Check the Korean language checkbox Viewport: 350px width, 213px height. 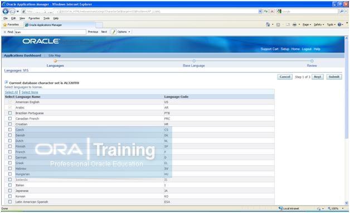point(10,196)
